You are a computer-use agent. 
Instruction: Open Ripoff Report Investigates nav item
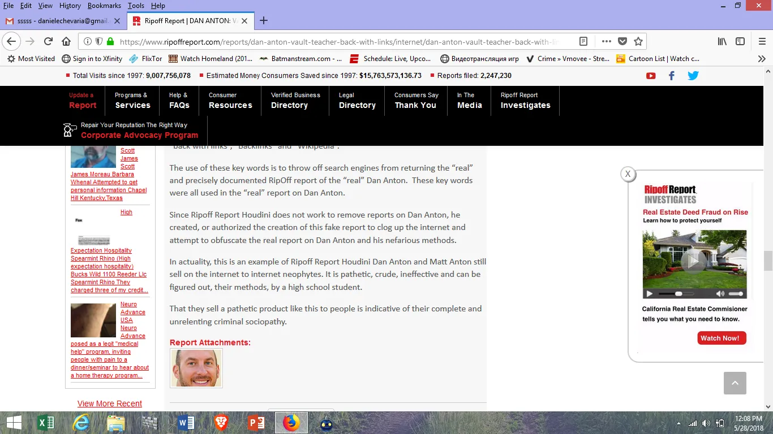tap(526, 101)
